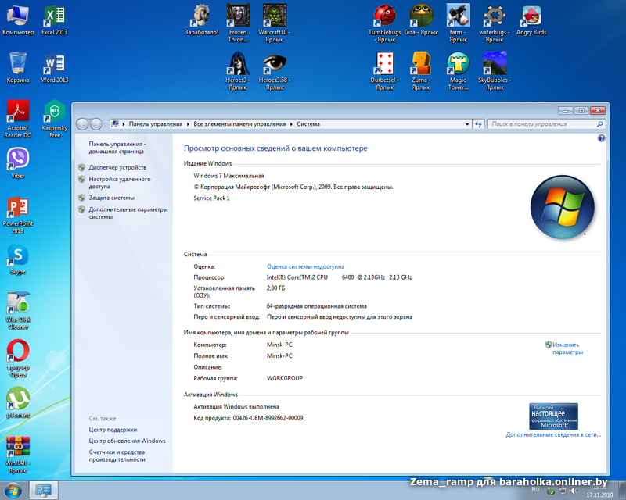Open PowerPoint 2013 shortcut

[x=18, y=215]
